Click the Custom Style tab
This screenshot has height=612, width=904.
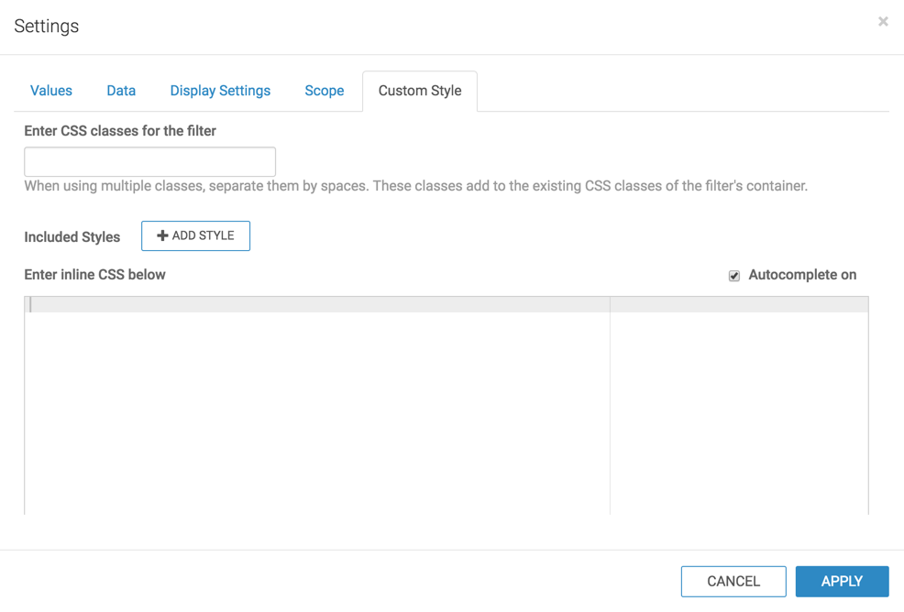(x=420, y=91)
